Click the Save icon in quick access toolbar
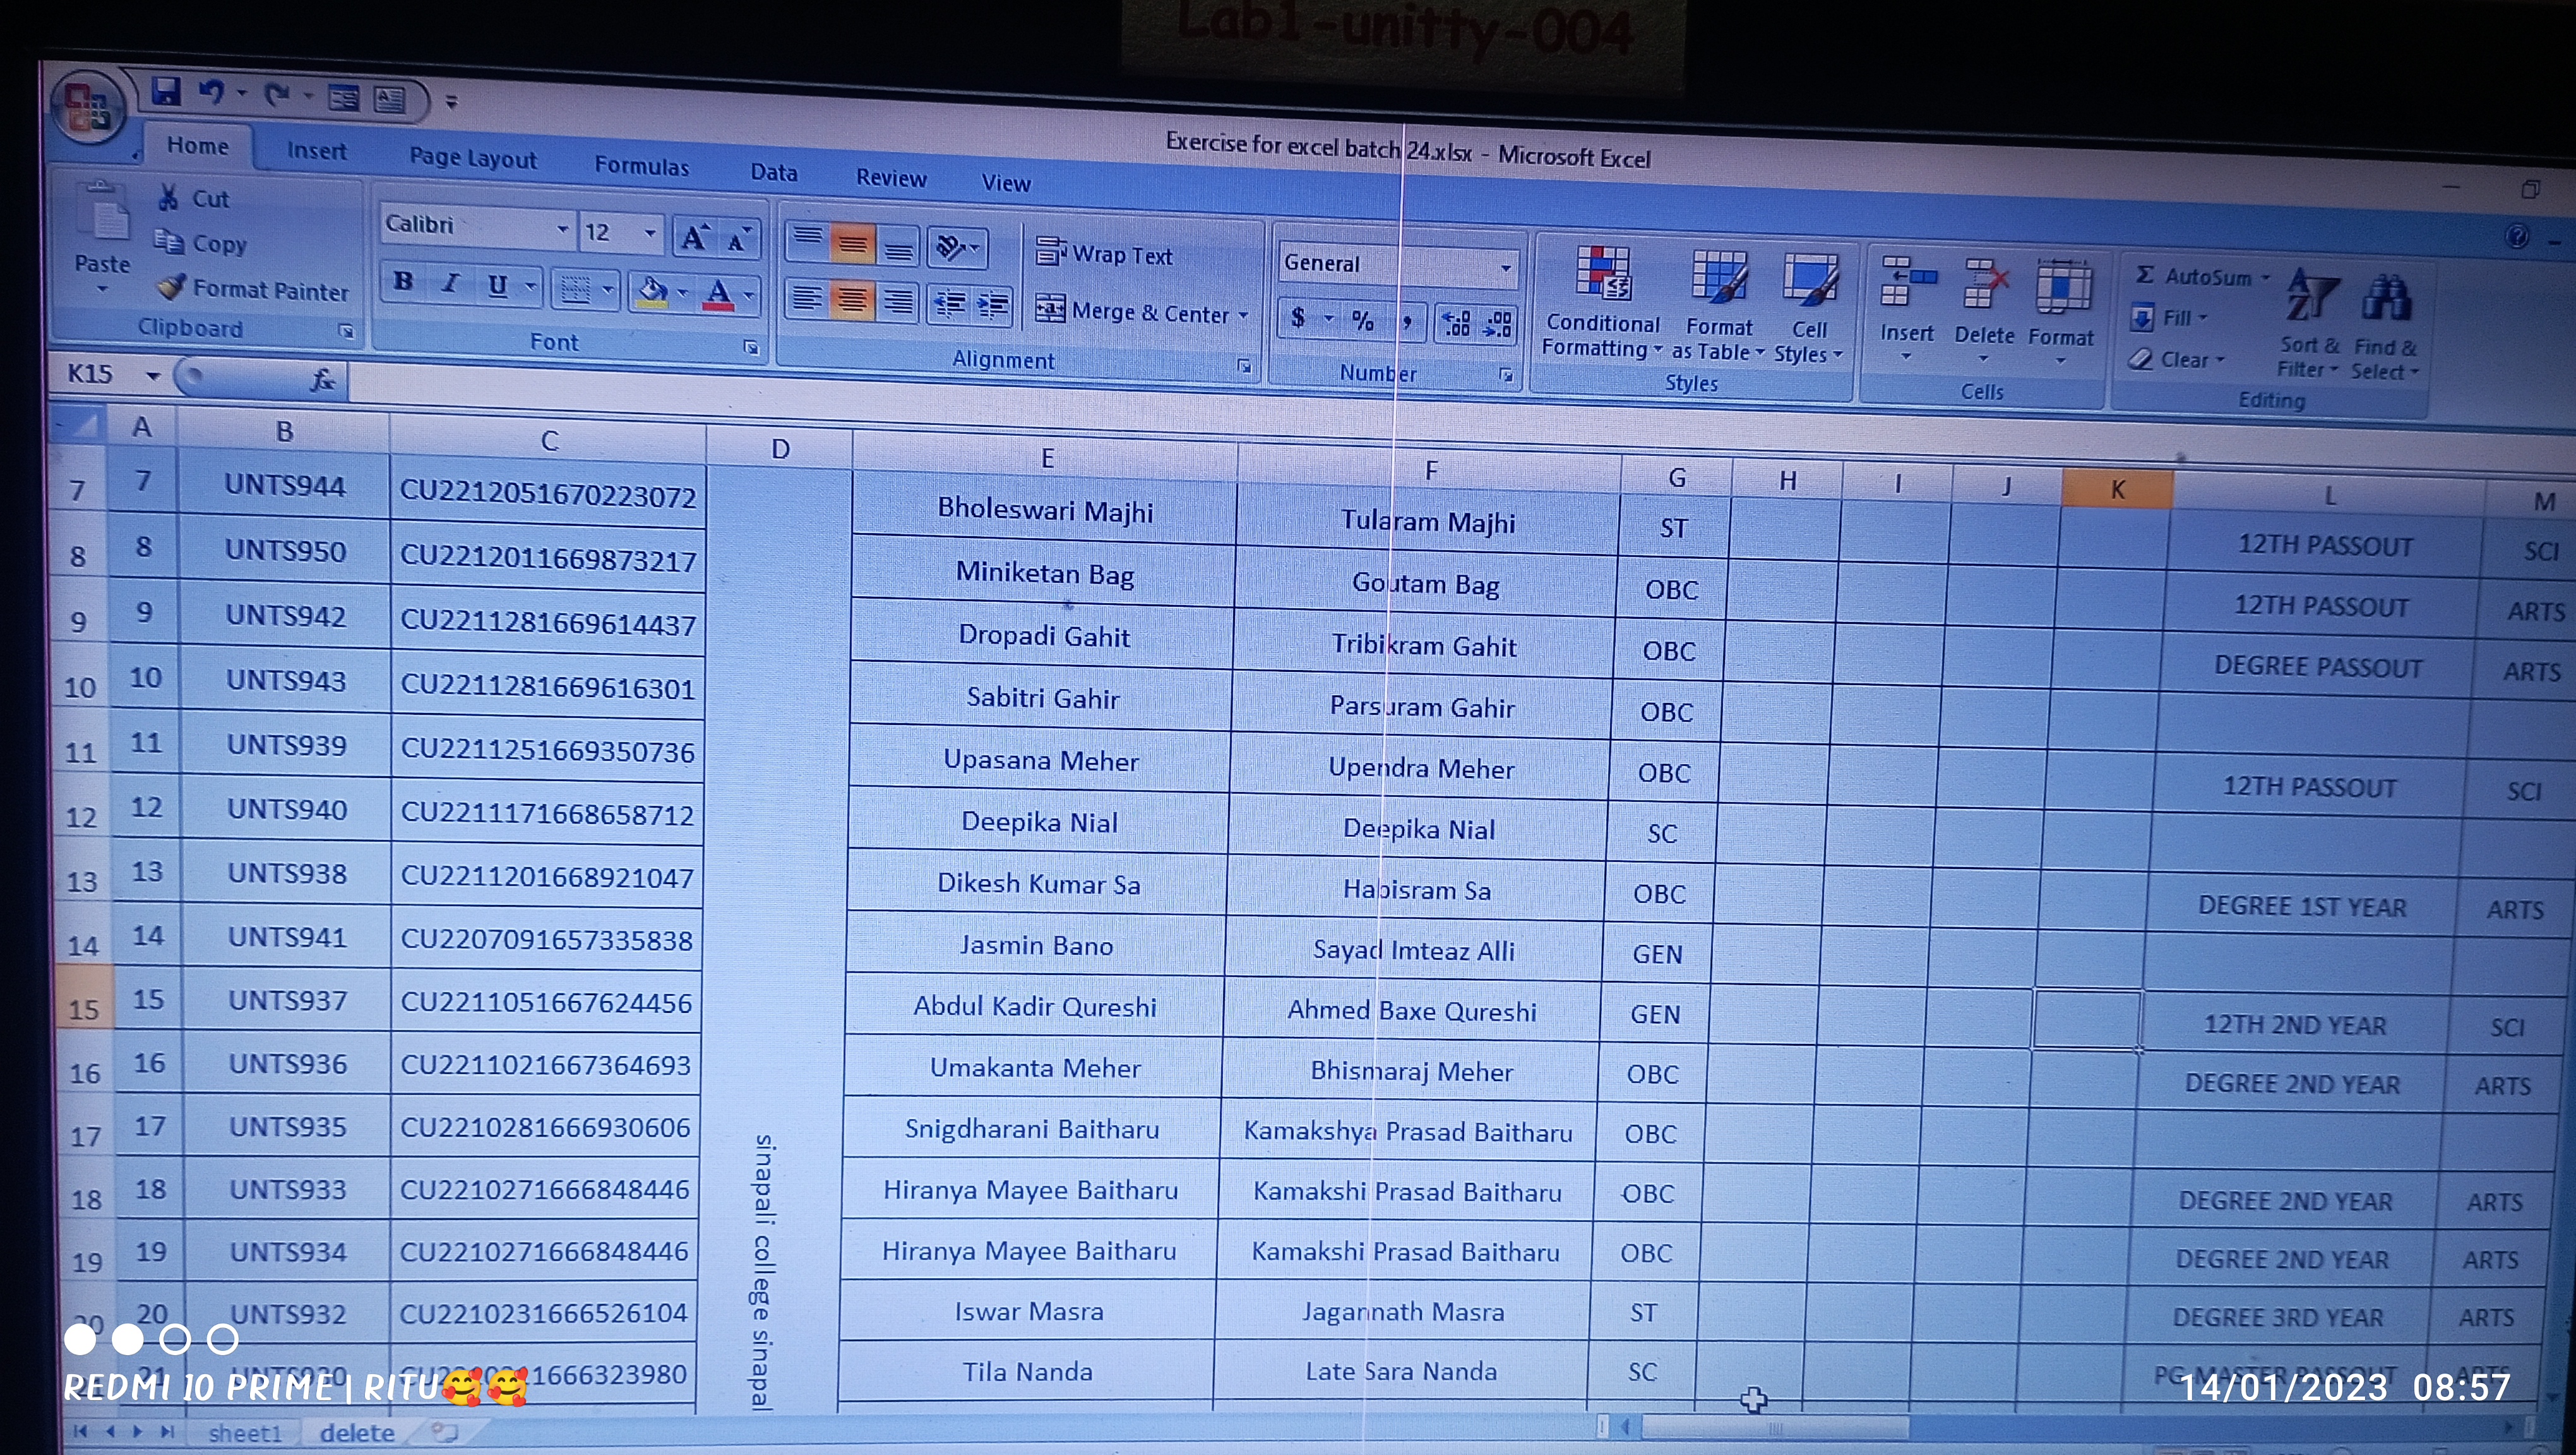 [166, 92]
